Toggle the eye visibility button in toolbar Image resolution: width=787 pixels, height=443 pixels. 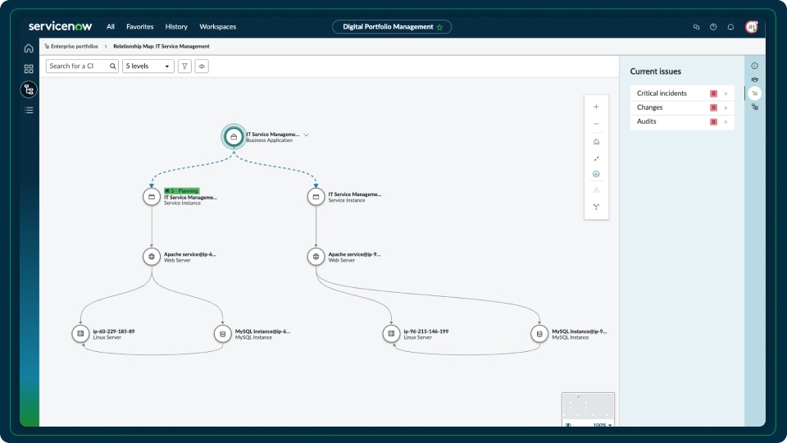(x=202, y=66)
